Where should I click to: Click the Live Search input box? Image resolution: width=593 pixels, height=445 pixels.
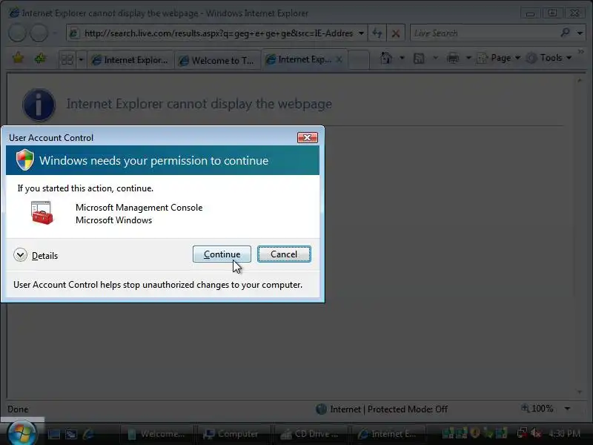coord(484,33)
